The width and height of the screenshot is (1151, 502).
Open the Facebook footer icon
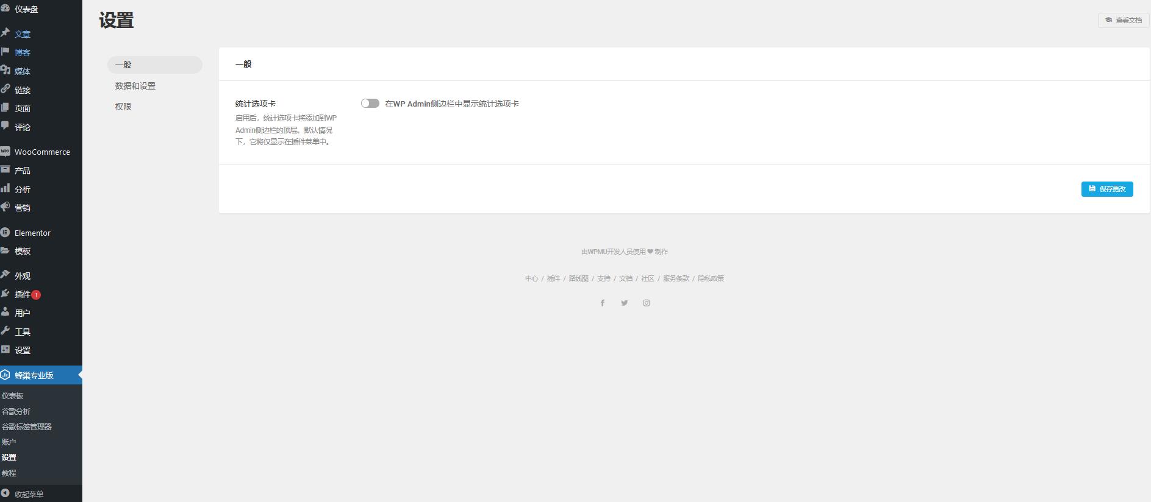603,303
